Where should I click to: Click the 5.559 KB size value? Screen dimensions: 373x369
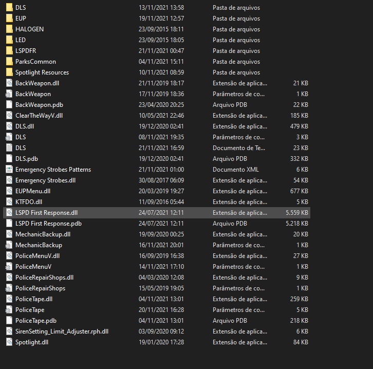click(x=297, y=213)
